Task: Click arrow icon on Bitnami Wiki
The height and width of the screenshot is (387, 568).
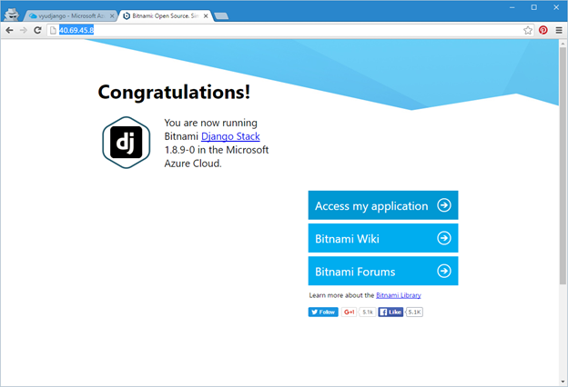Action: [444, 238]
